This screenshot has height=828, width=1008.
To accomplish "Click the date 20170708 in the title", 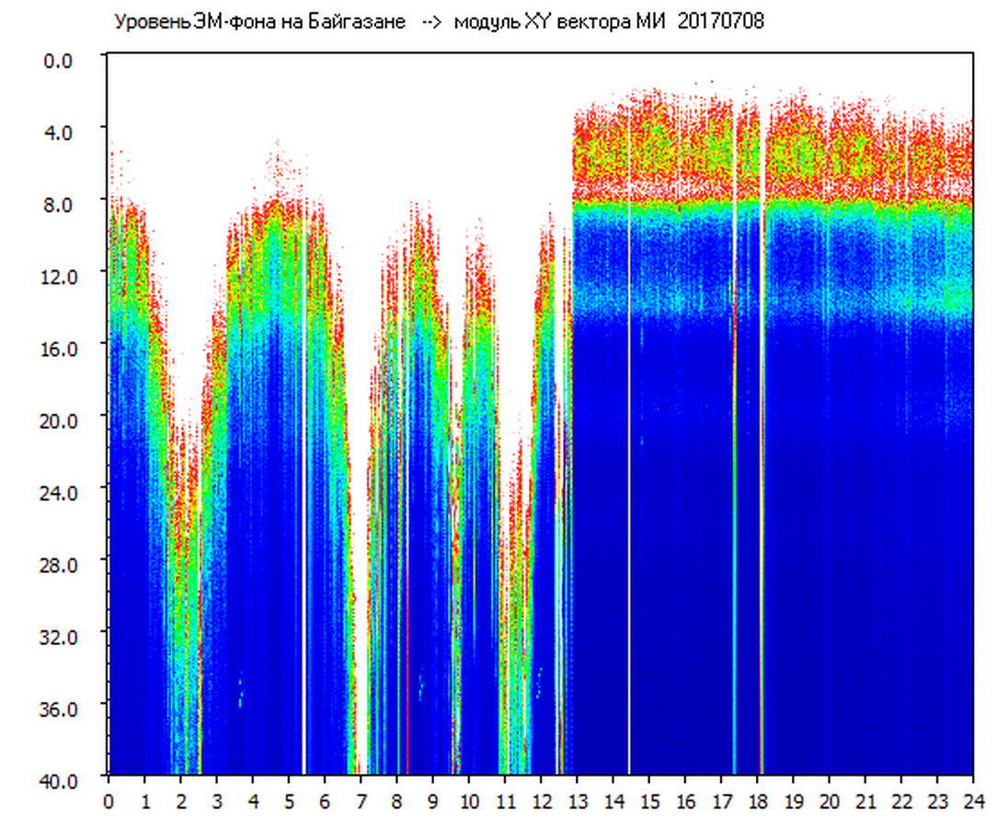I will point(720,22).
